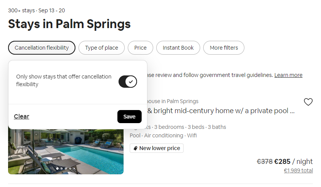Open More filters
The width and height of the screenshot is (321, 187).
(x=224, y=48)
